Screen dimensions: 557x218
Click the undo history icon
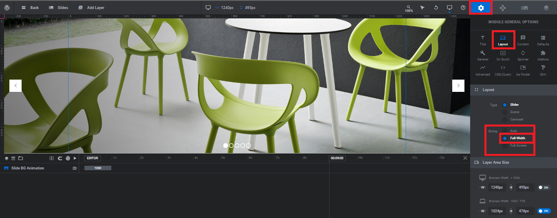point(436,7)
